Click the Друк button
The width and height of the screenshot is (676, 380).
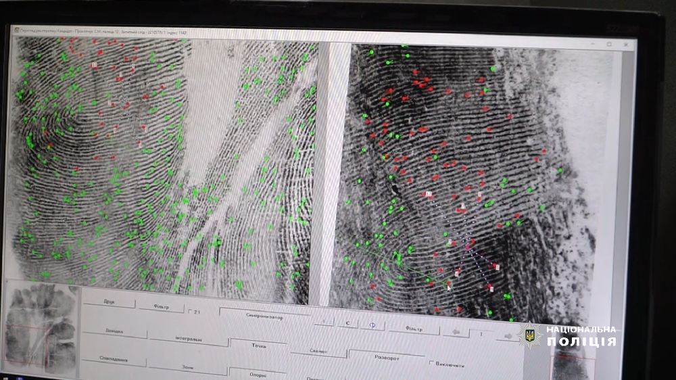pos(109,302)
